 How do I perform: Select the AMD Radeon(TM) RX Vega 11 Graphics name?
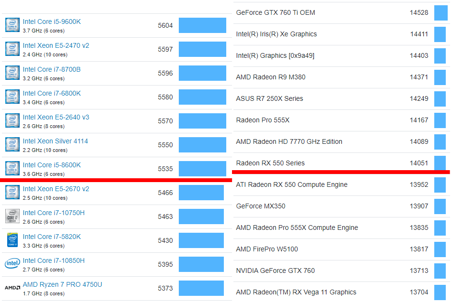click(x=296, y=292)
